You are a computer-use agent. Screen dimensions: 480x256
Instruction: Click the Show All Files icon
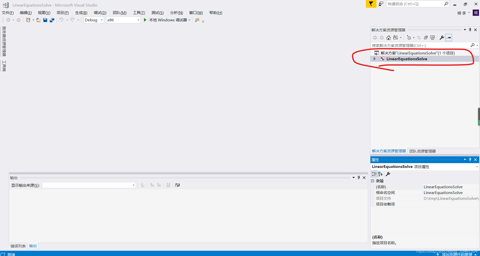point(433,38)
